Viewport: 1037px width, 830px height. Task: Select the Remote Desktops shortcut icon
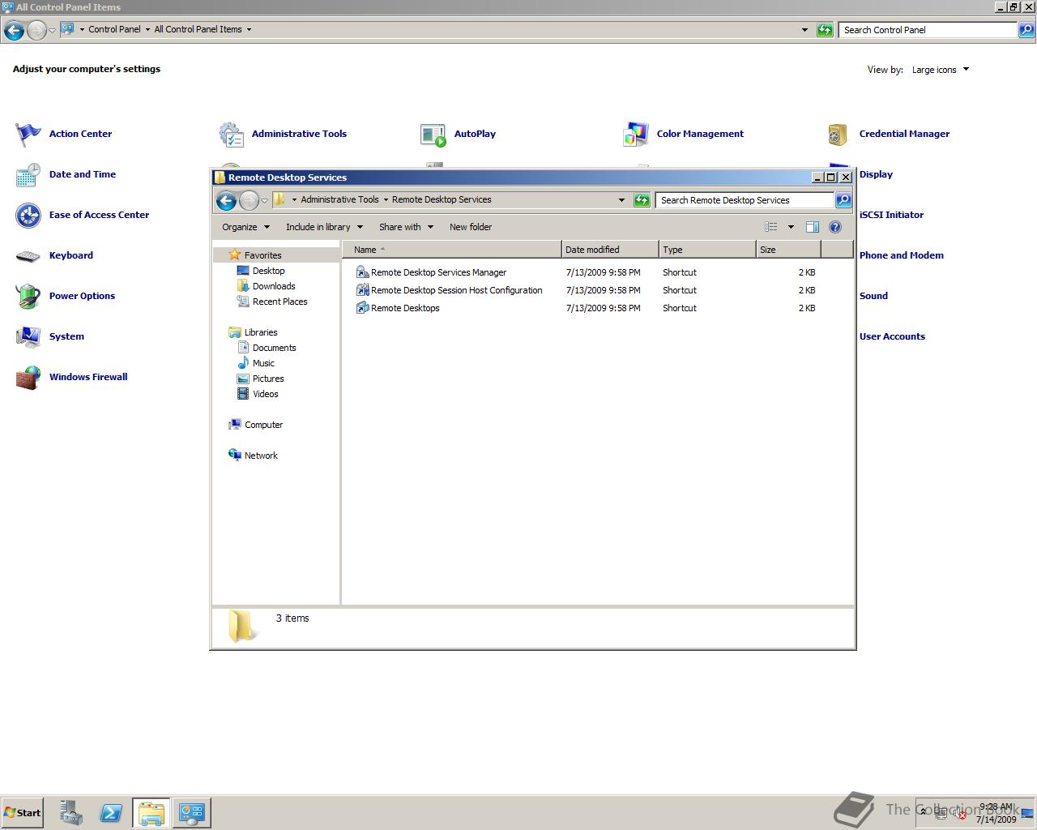pyautogui.click(x=362, y=308)
